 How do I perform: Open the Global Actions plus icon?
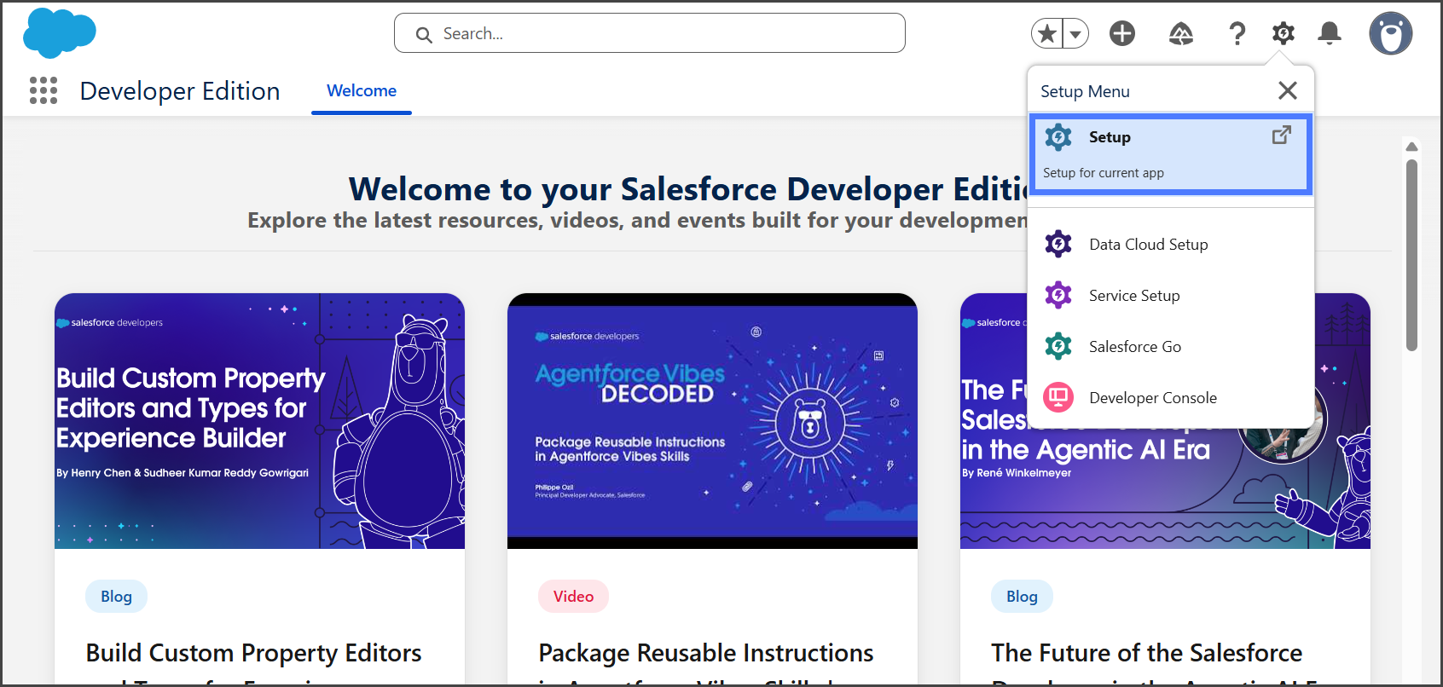click(x=1122, y=34)
